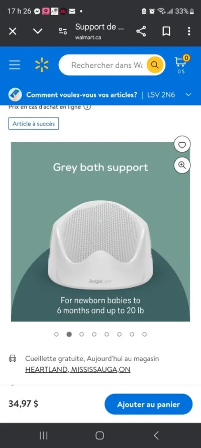Minimize custom tab with down chevron
201x448 pixels.
[38, 31]
